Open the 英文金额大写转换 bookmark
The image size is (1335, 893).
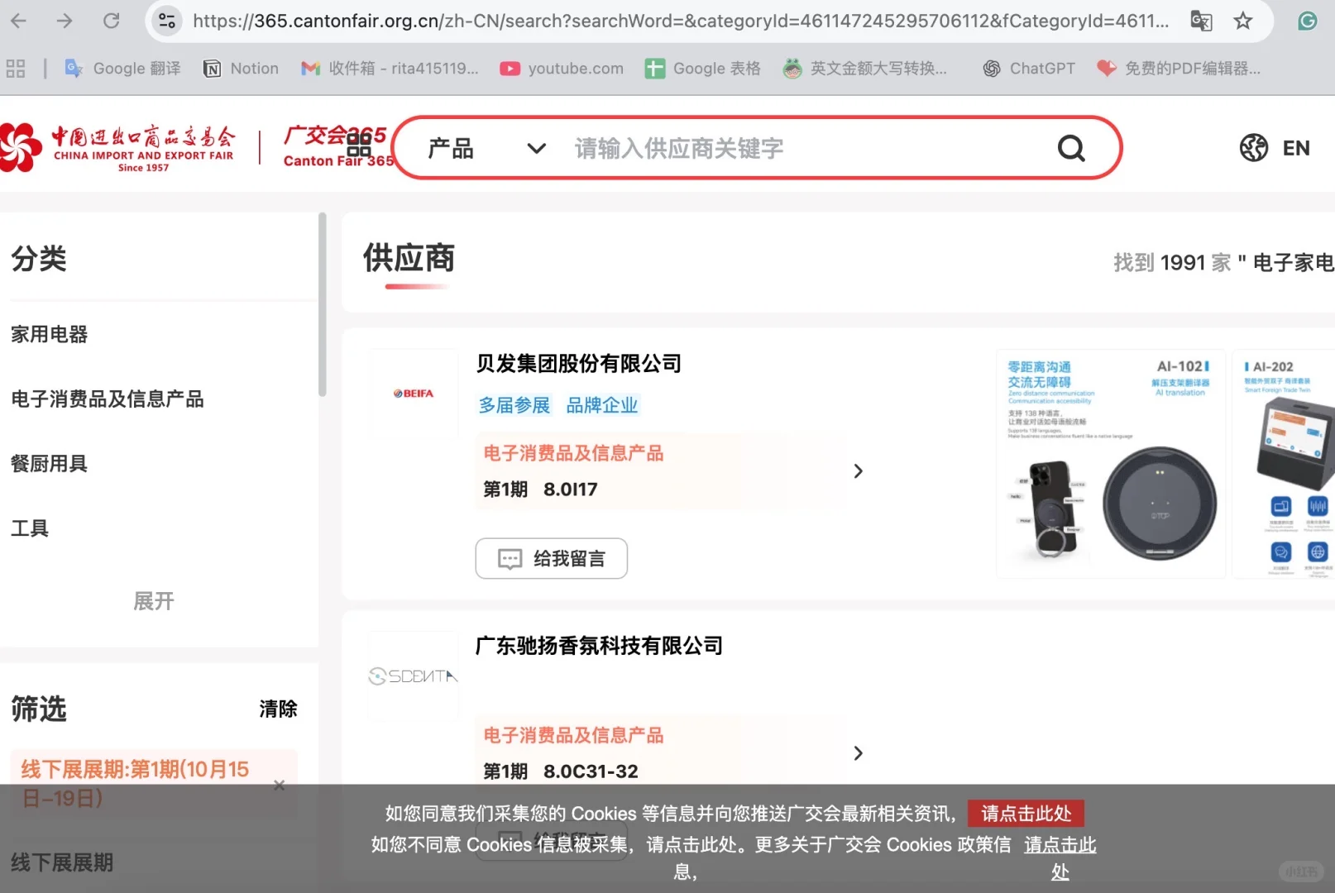click(x=865, y=69)
